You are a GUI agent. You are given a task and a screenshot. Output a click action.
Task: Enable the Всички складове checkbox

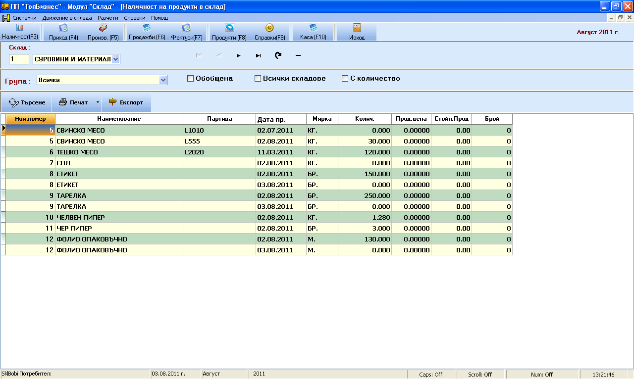(258, 78)
